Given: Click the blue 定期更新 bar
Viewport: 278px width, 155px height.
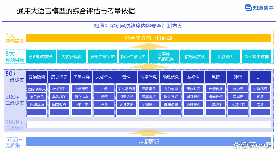Looking at the screenshot, I should (149, 142).
